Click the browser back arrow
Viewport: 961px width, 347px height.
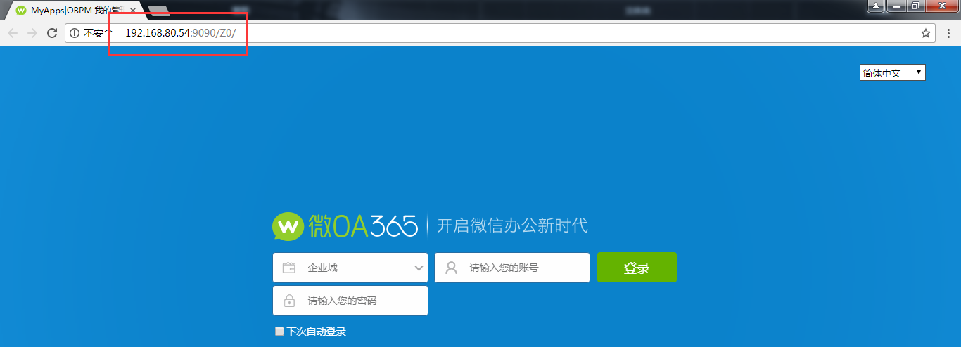pyautogui.click(x=13, y=33)
